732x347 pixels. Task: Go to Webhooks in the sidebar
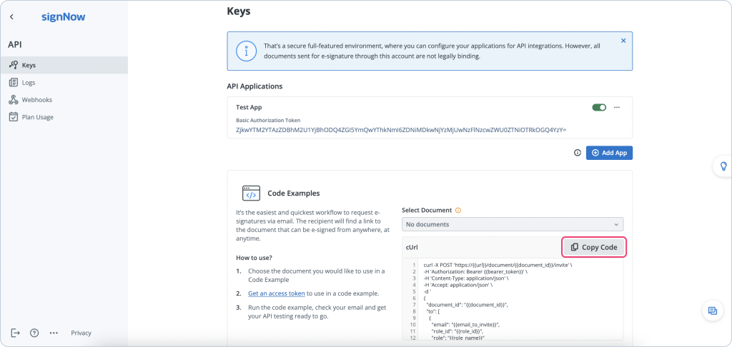[36, 100]
